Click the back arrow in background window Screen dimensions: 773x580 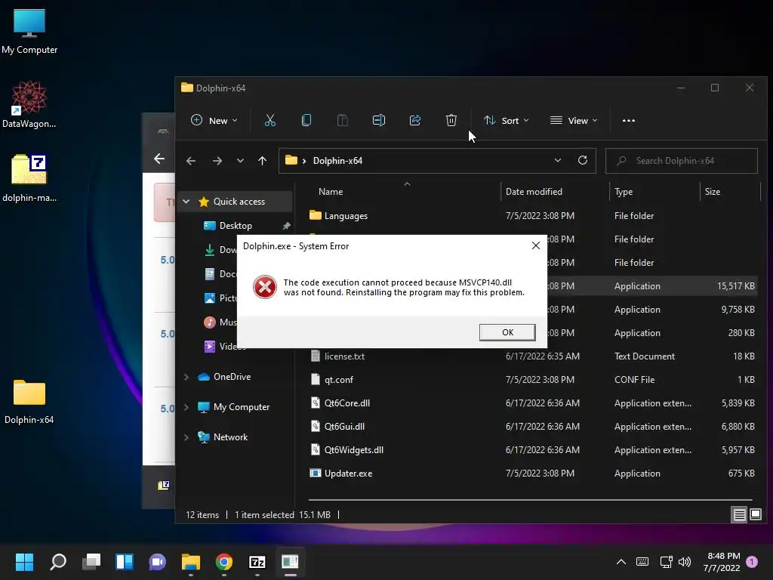[x=159, y=159]
